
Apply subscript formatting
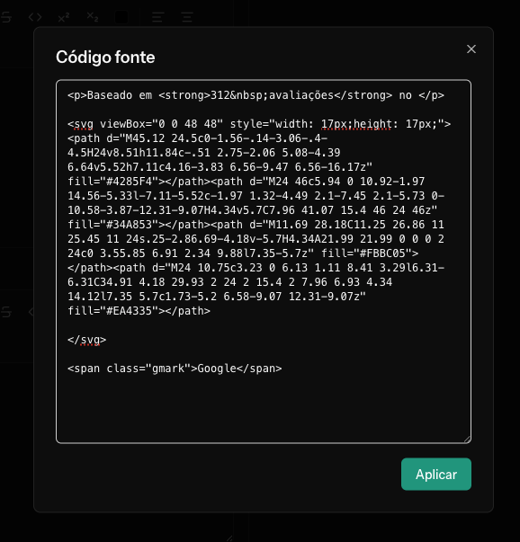coord(93,17)
